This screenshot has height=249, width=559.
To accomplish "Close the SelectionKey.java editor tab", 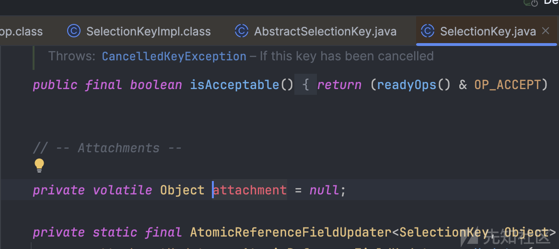I will 546,31.
